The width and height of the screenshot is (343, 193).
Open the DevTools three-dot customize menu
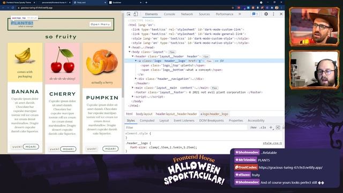click(273, 14)
